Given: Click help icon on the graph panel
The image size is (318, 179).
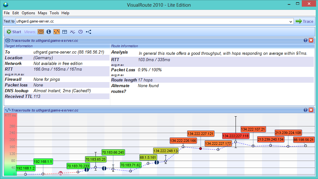Looking at the screenshot, I should 305,110.
